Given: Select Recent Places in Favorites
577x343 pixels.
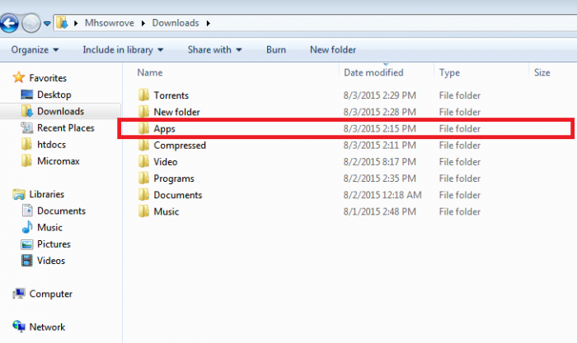Looking at the screenshot, I should pyautogui.click(x=65, y=127).
